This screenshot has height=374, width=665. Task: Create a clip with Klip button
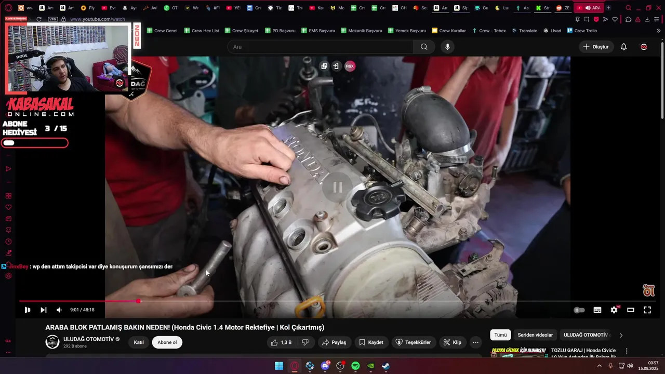(x=452, y=342)
